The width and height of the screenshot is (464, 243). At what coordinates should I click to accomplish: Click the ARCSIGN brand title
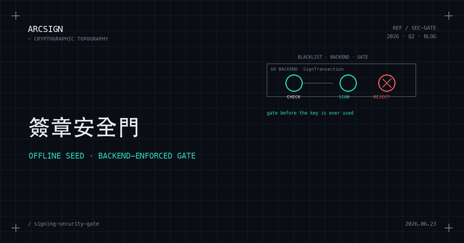45,29
